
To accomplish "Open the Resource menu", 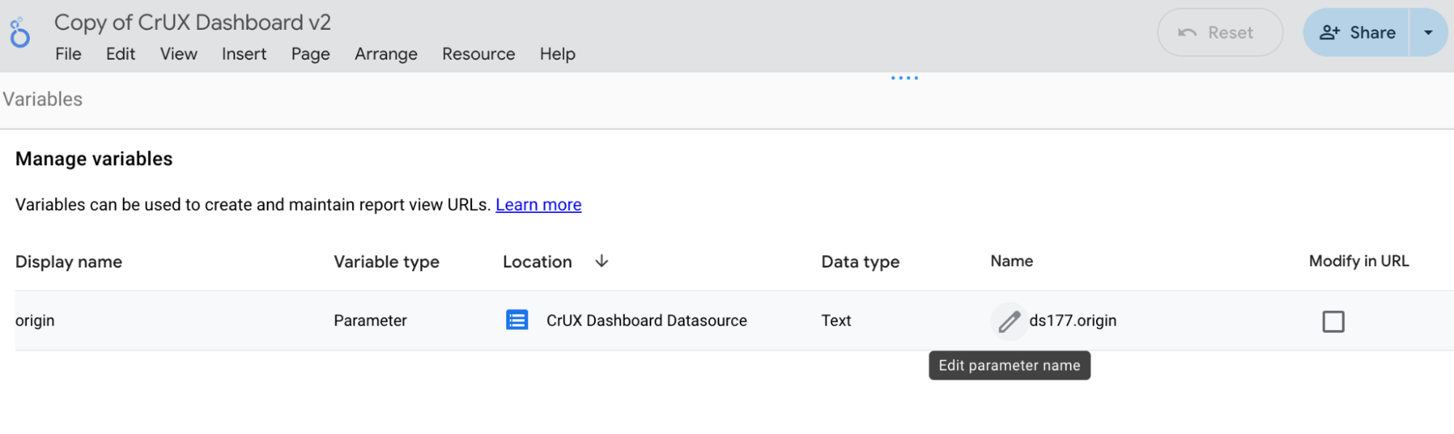I will pyautogui.click(x=478, y=54).
